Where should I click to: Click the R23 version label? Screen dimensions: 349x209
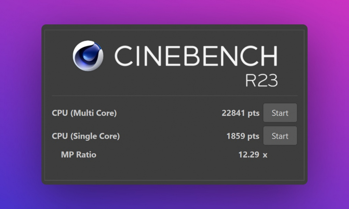tap(261, 81)
